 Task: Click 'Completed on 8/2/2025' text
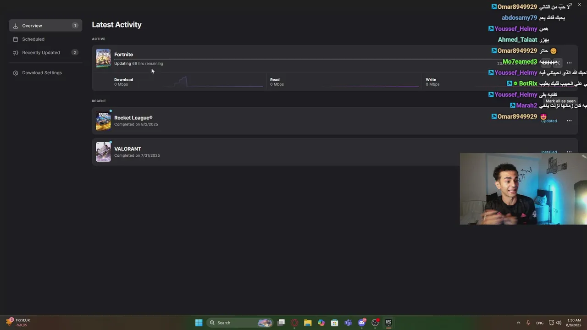click(136, 124)
